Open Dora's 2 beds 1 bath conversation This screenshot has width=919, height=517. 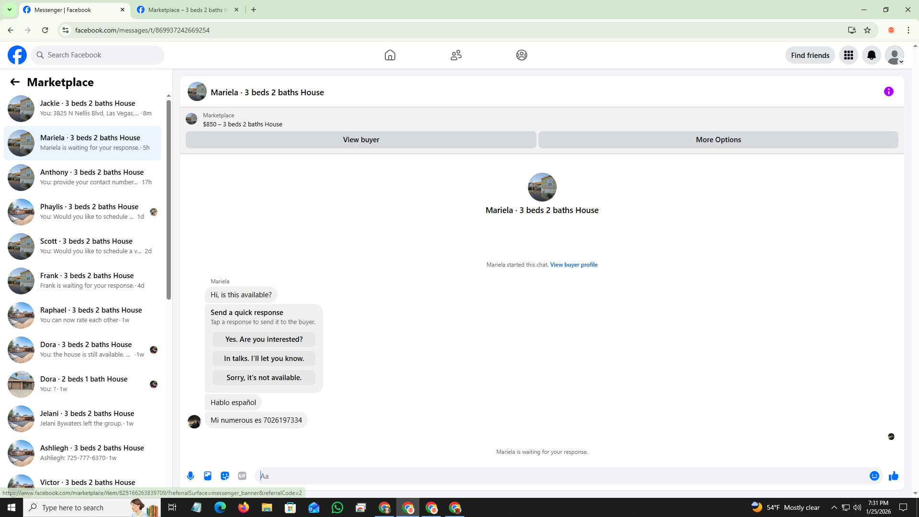tap(82, 384)
